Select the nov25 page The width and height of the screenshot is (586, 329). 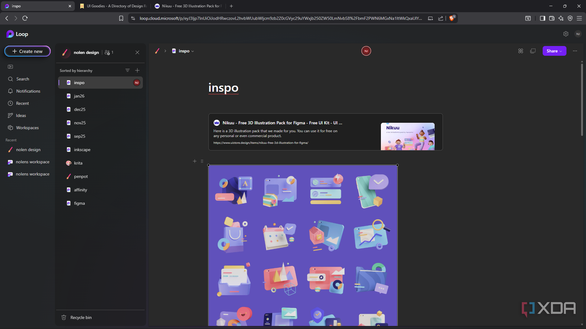tap(100, 123)
